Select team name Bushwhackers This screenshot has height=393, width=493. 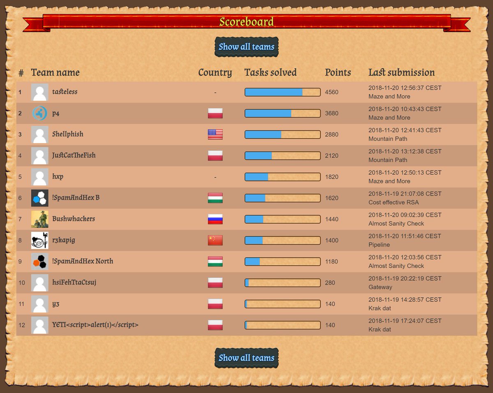pyautogui.click(x=74, y=219)
